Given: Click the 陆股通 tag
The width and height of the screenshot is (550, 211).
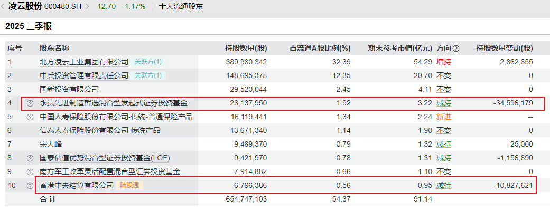Looking at the screenshot, I should click(x=130, y=185).
